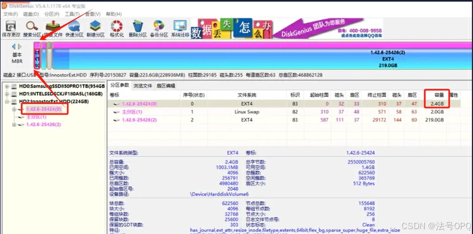Screen dimensions: 473x234
Task: Click the 标识 column header
Action: tap(295, 95)
